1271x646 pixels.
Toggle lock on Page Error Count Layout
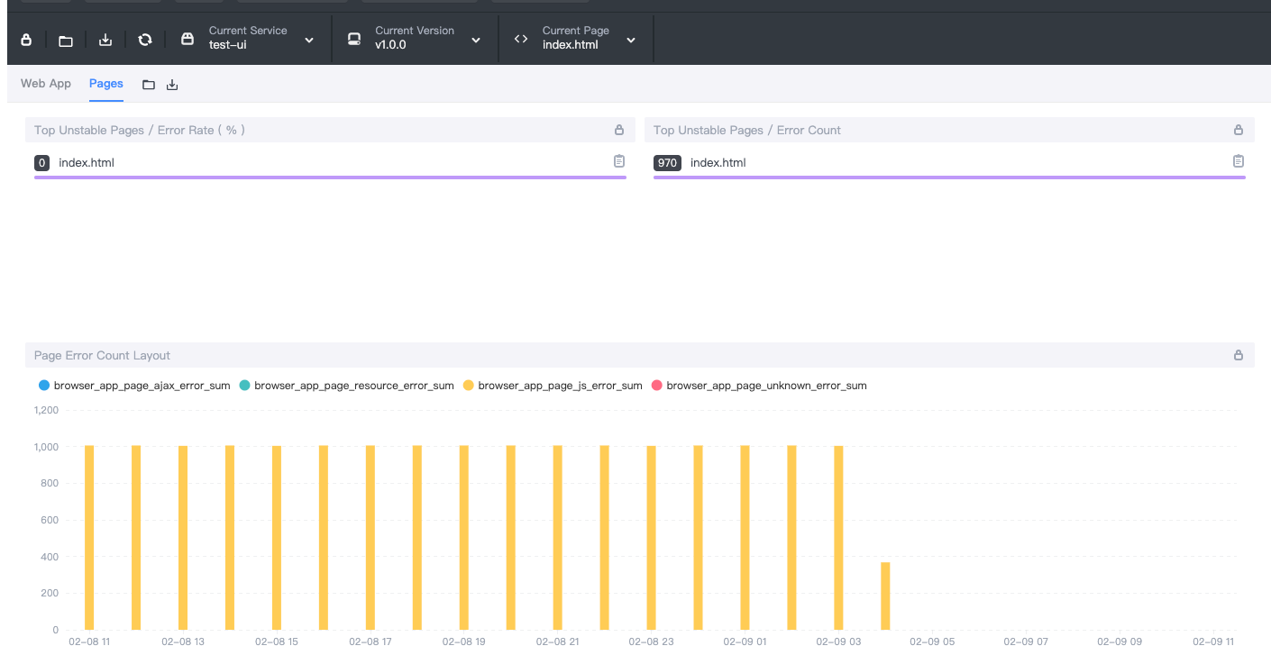pyautogui.click(x=1239, y=355)
